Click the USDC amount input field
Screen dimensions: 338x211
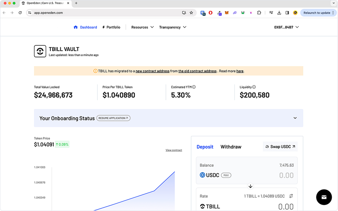coord(286,175)
